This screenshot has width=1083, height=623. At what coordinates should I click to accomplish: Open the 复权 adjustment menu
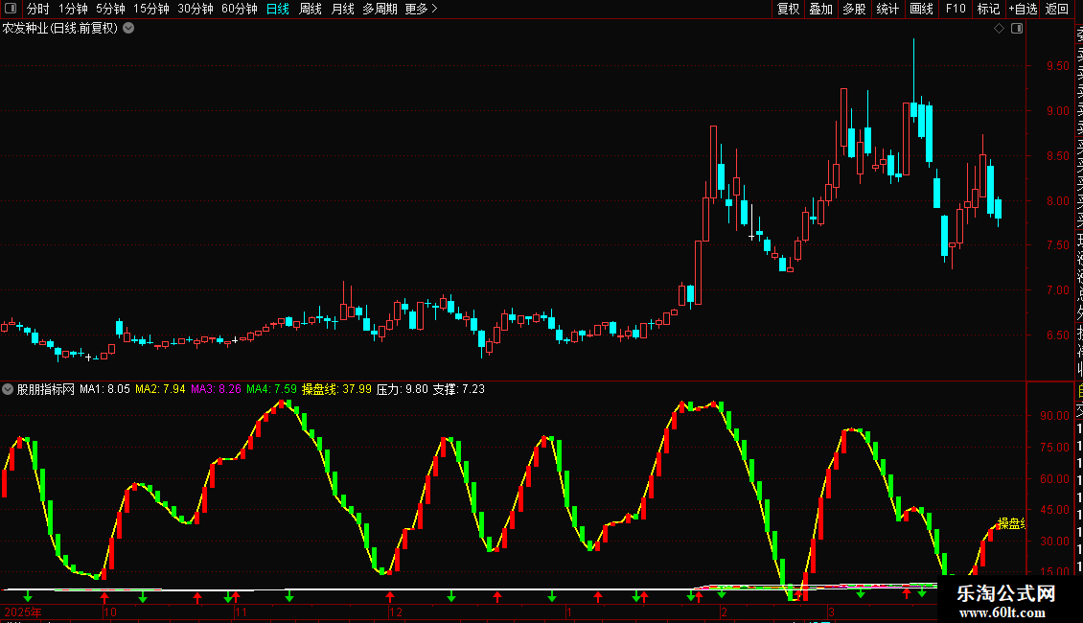788,9
